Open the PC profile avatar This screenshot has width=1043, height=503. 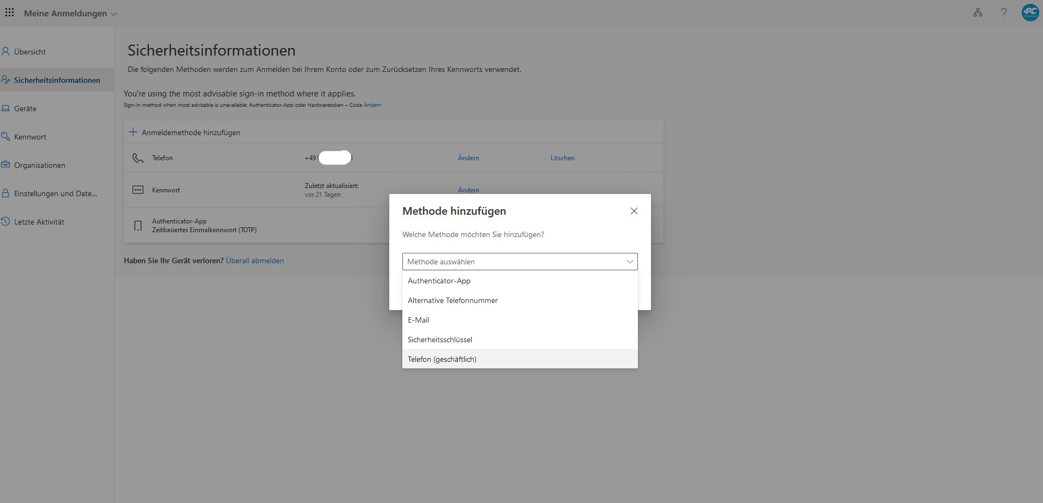[1029, 13]
